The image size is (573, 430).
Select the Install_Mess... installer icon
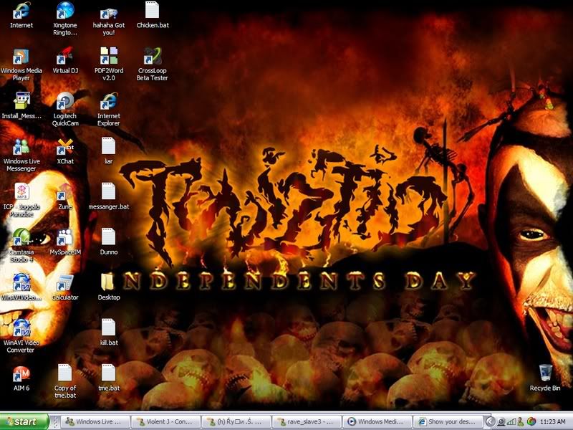(x=21, y=101)
